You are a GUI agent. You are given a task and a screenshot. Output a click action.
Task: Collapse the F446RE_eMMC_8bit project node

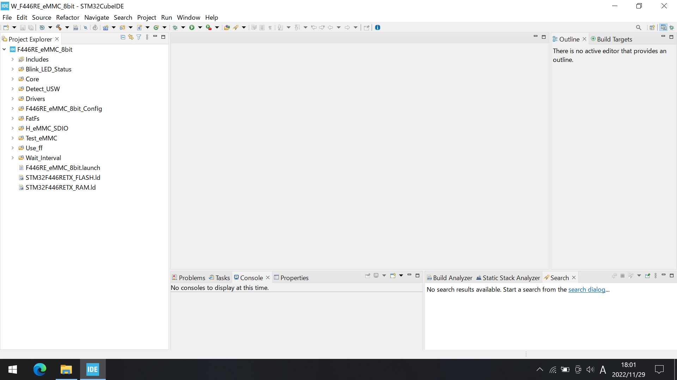pyautogui.click(x=4, y=50)
